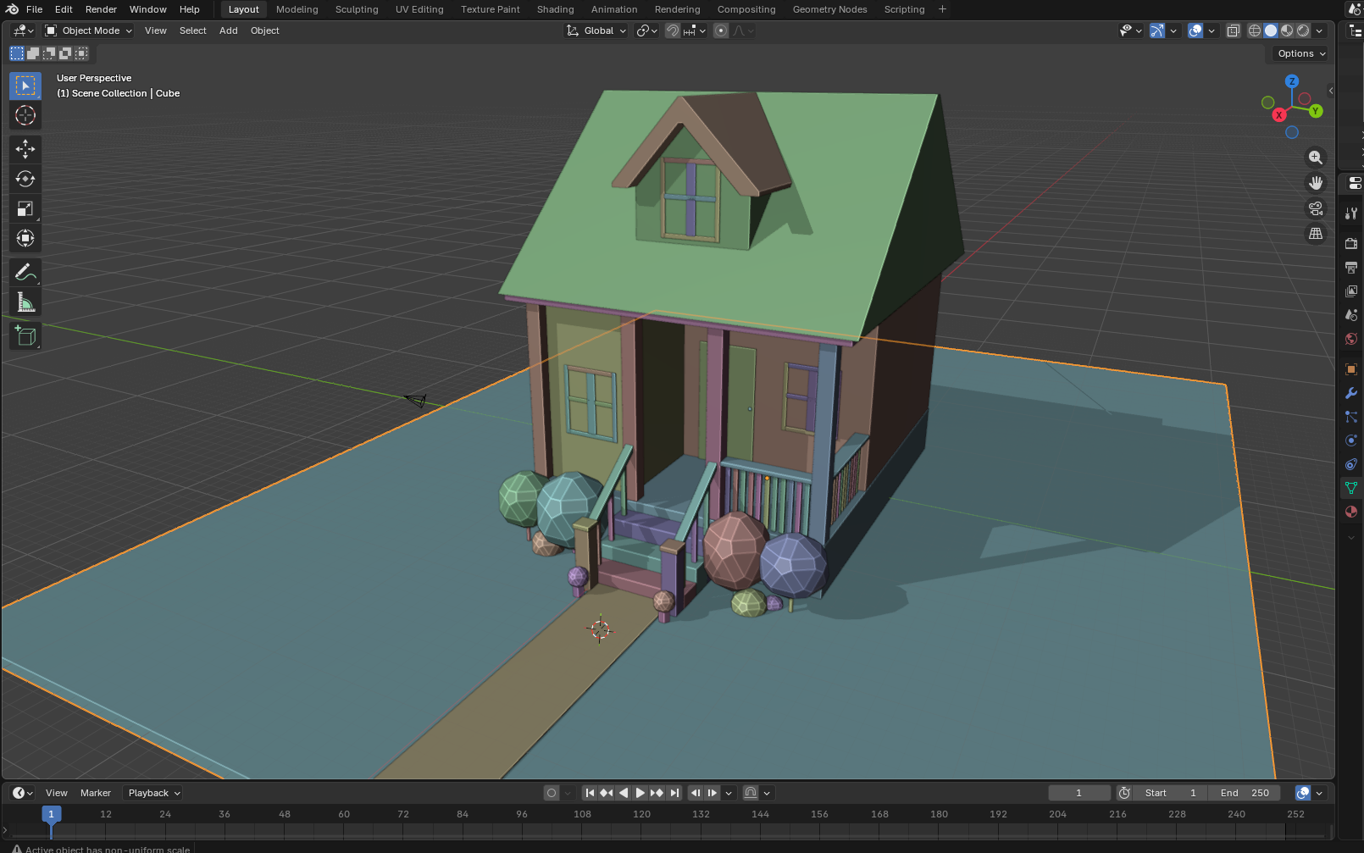Click the End frame field
This screenshot has height=853, width=1364.
tap(1245, 793)
